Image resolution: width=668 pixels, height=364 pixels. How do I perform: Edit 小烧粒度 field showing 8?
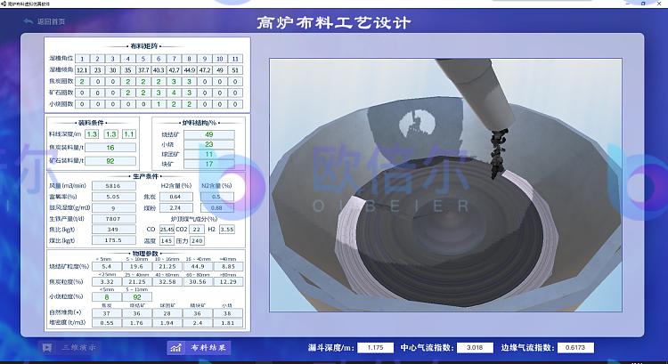click(x=107, y=296)
